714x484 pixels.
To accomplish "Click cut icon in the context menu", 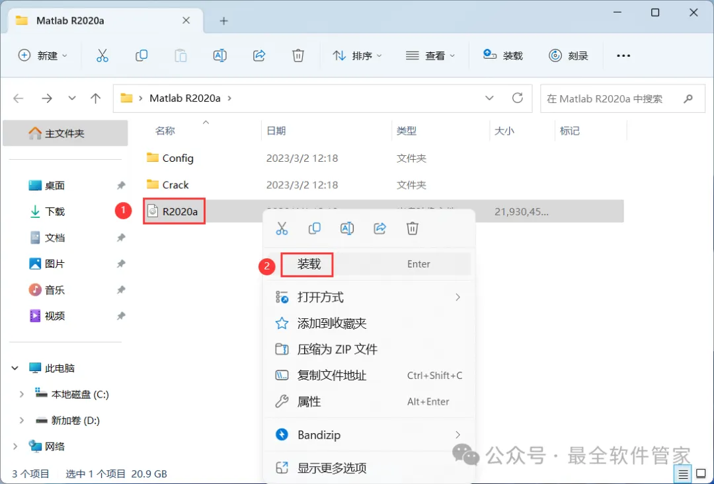I will pyautogui.click(x=282, y=228).
